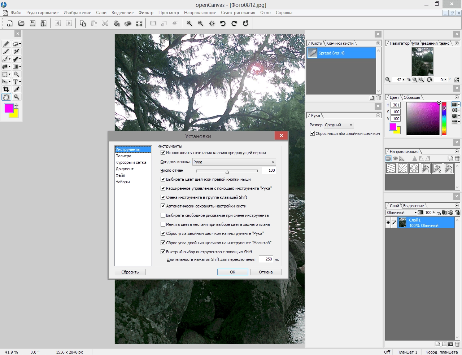Open blend mode Обычный dropdown
The image size is (462, 355).
tap(401, 212)
